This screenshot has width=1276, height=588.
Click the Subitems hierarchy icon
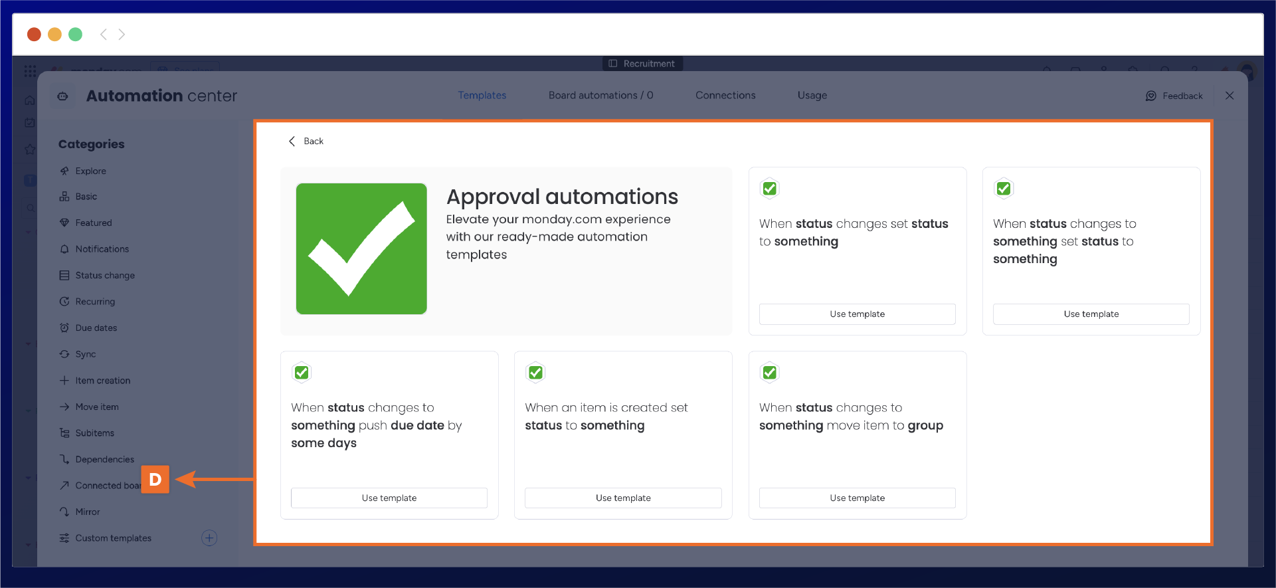pyautogui.click(x=64, y=433)
